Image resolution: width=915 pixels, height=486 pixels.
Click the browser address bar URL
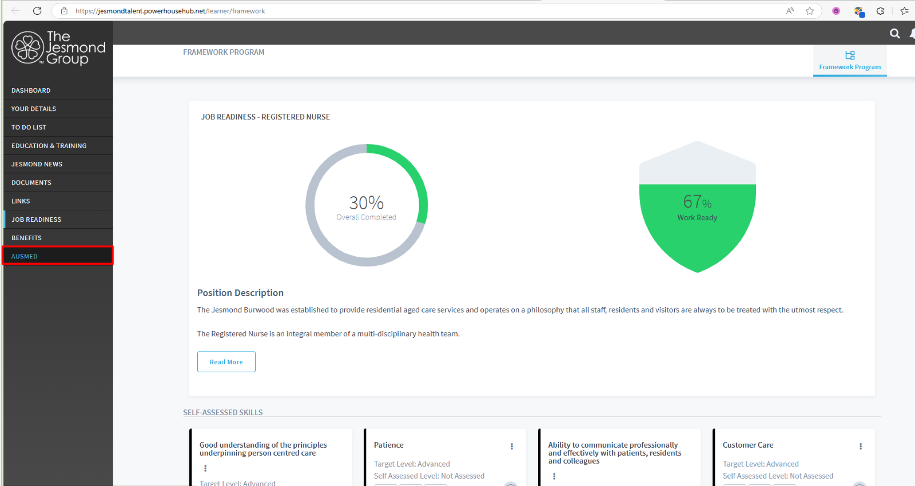pos(170,11)
